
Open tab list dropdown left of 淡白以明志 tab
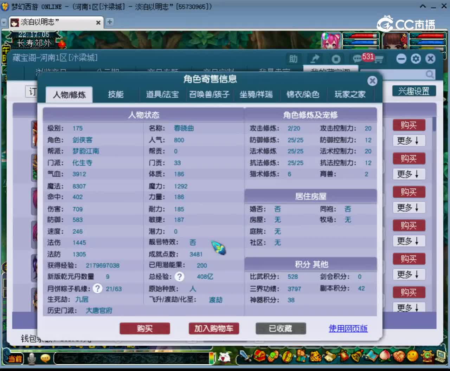click(4, 22)
